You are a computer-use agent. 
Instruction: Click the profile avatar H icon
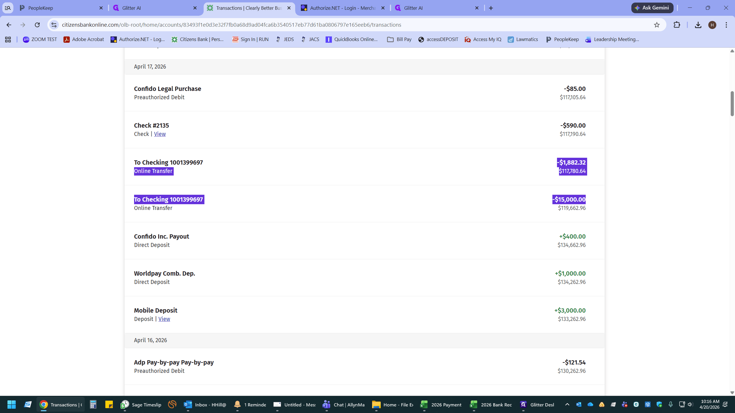pyautogui.click(x=712, y=25)
